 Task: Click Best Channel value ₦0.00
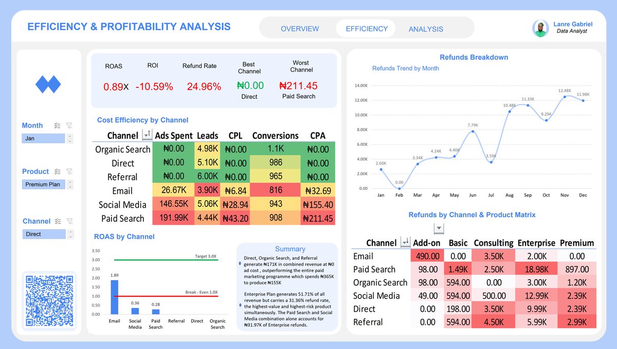[250, 86]
